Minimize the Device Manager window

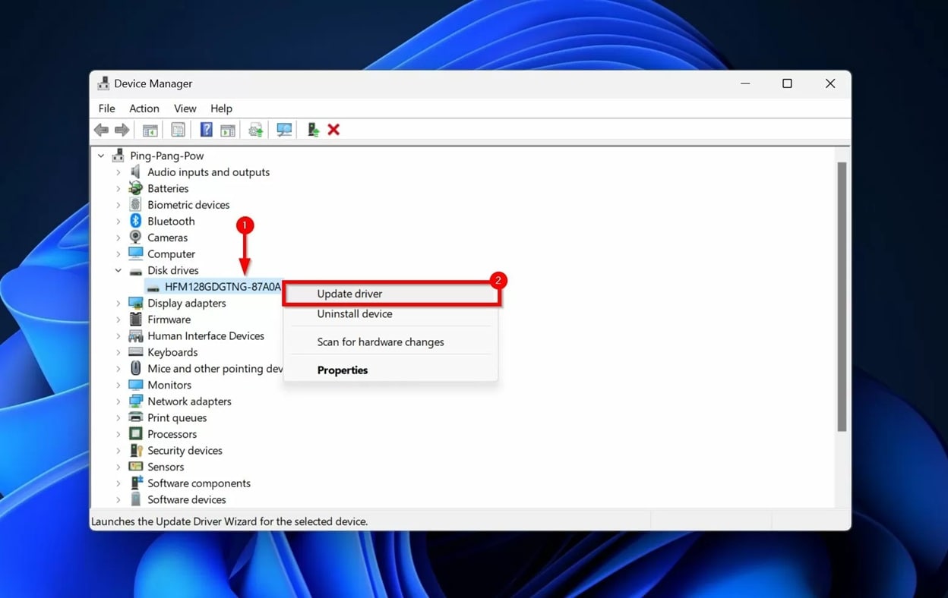745,83
